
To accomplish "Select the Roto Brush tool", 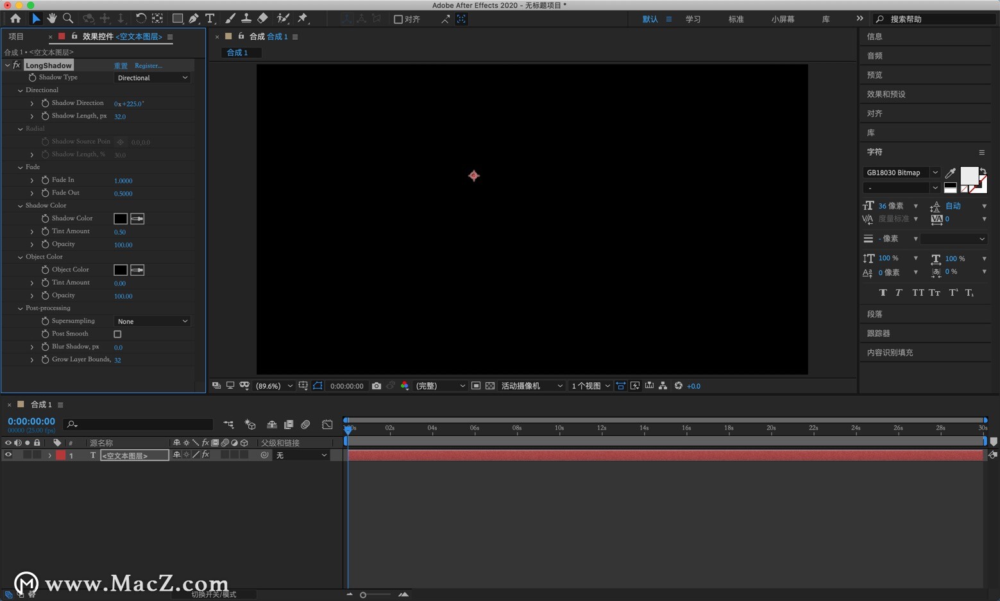I will (x=283, y=19).
